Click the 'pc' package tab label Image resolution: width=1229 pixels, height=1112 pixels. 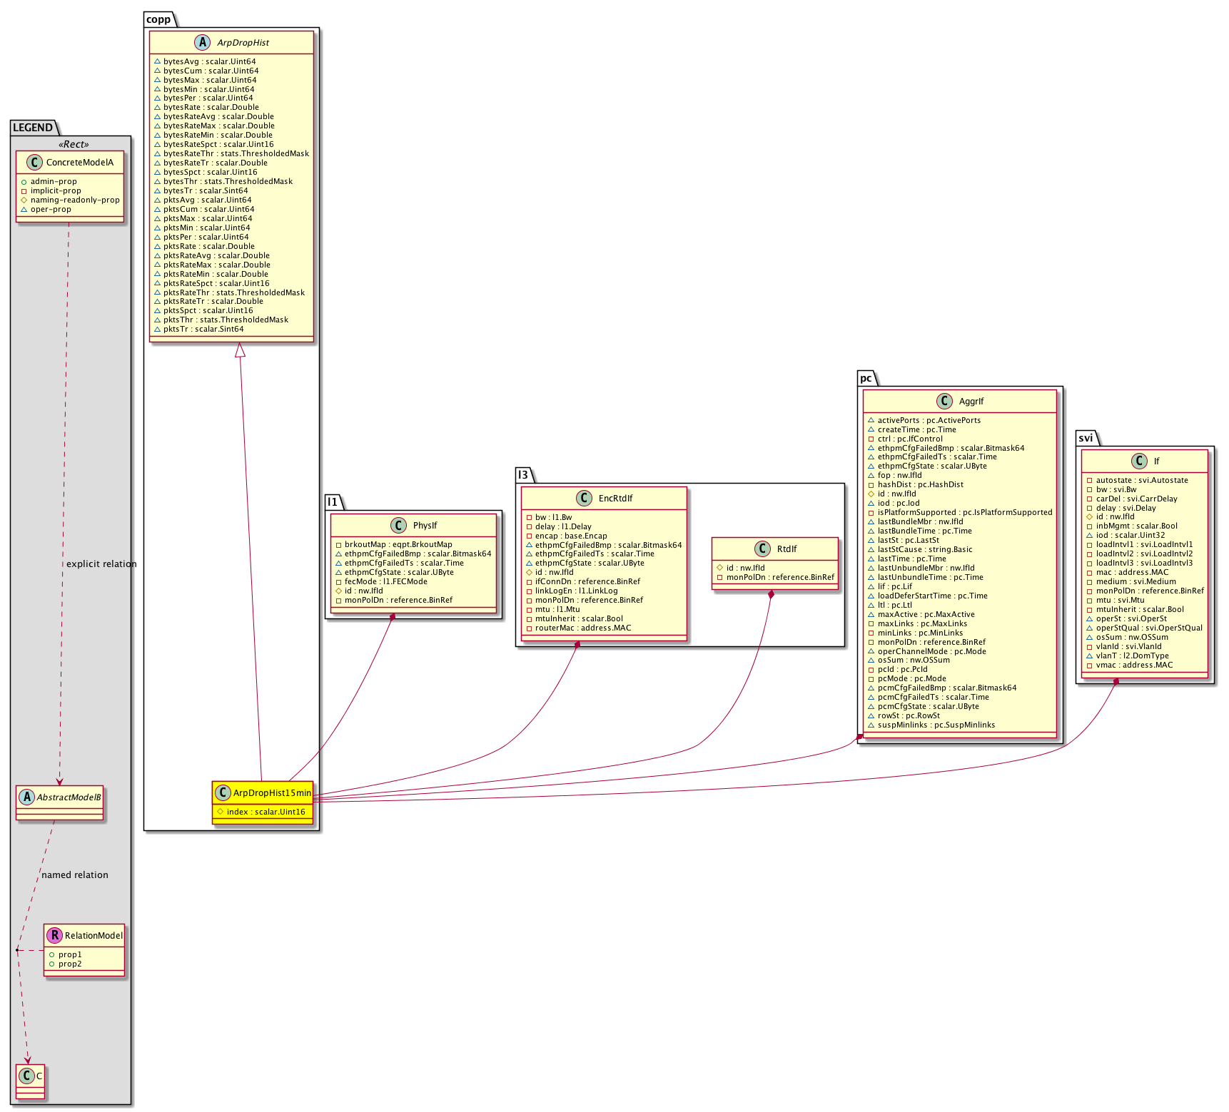coord(866,378)
